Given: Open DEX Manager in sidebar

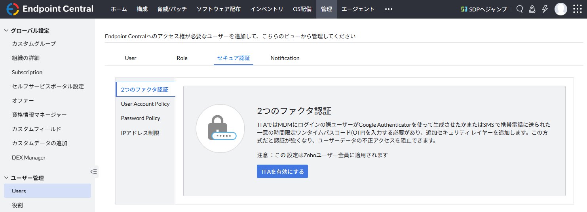Looking at the screenshot, I should click(x=28, y=158).
